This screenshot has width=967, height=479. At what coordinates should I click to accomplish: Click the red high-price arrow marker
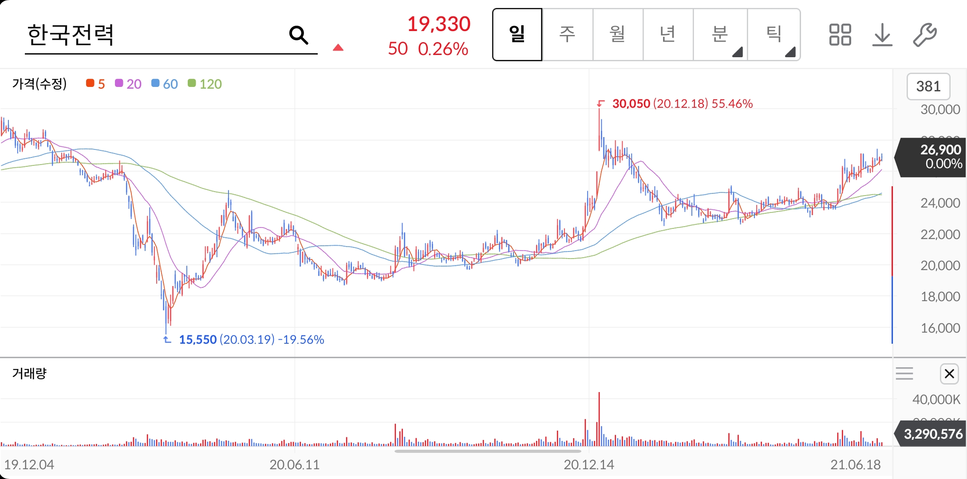coord(600,104)
